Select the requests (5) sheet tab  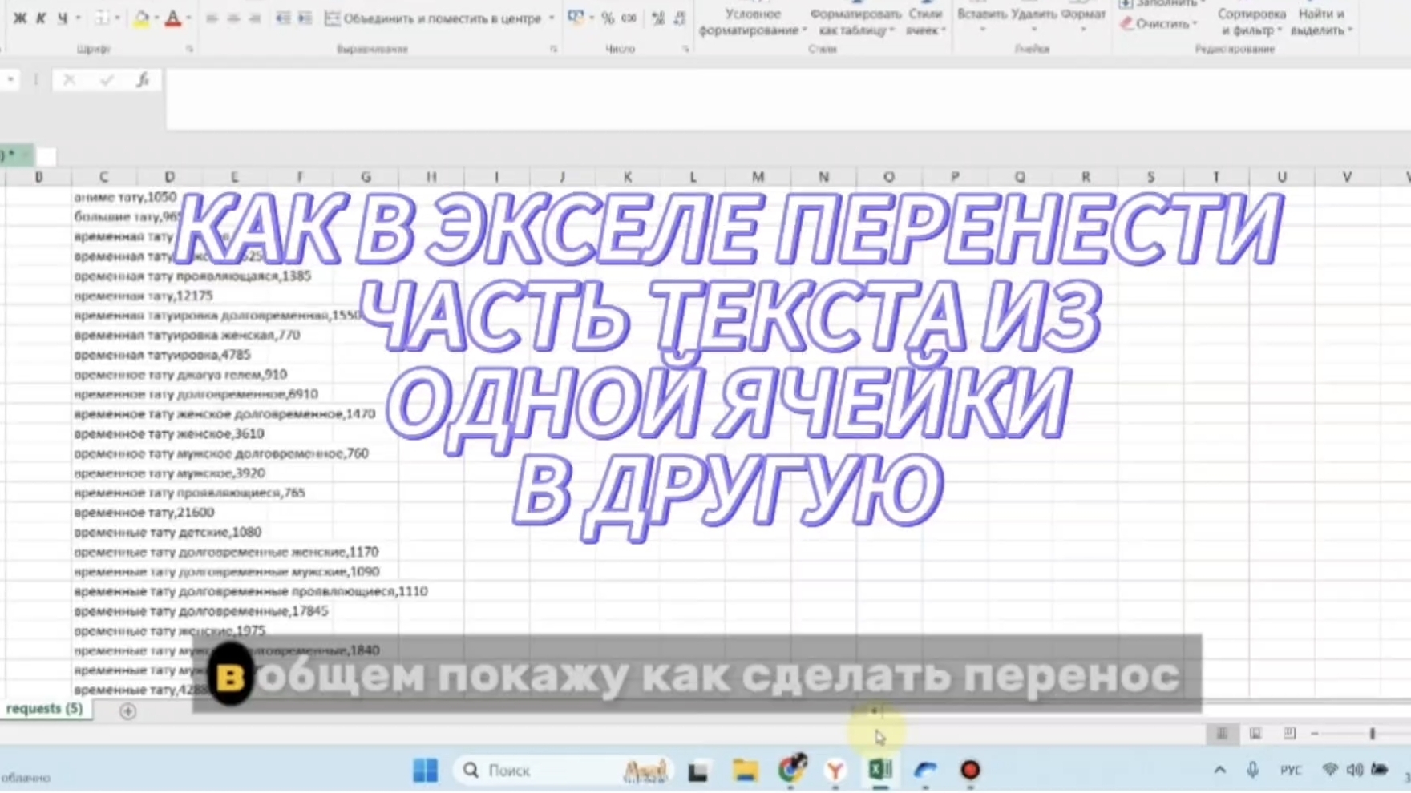44,709
